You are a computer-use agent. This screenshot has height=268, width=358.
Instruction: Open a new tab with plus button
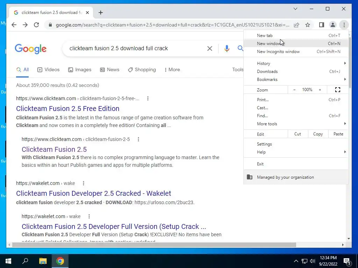[101, 13]
